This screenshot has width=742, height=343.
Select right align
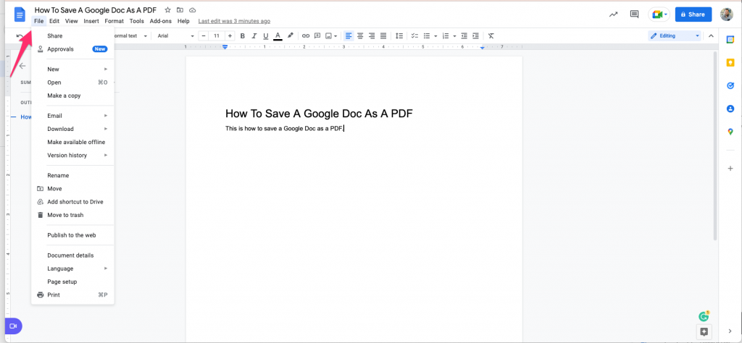pos(372,36)
